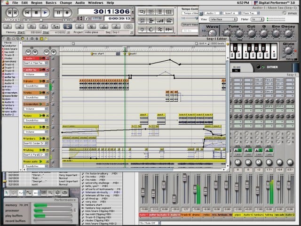Viewport: 301px width, 226px height.
Task: Toggle play-enable on the pipes track
Action: (x=40, y=116)
